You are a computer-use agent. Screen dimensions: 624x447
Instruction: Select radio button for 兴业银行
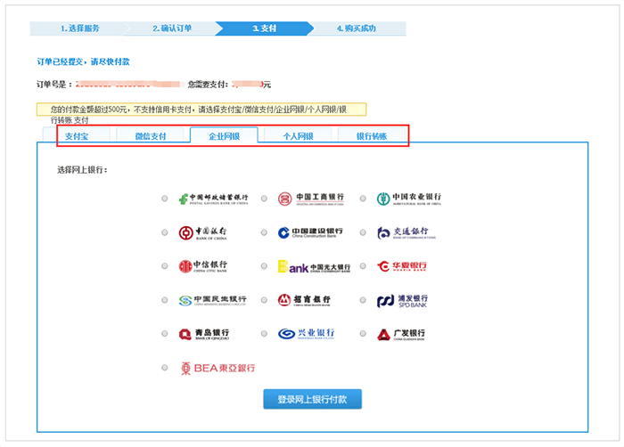pyautogui.click(x=264, y=334)
